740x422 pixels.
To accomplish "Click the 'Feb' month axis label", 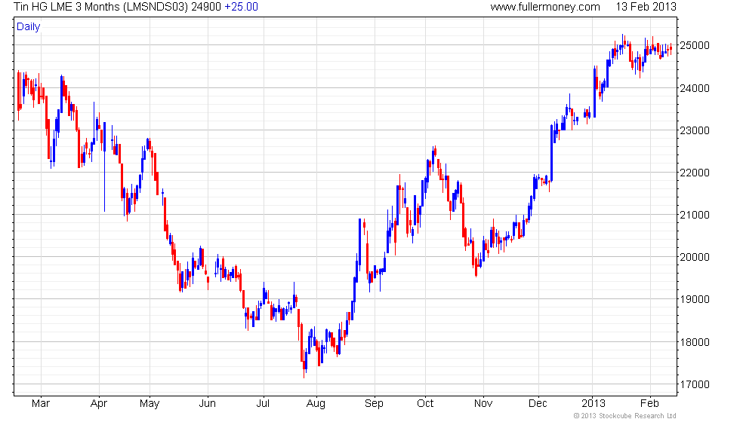I will (x=649, y=404).
